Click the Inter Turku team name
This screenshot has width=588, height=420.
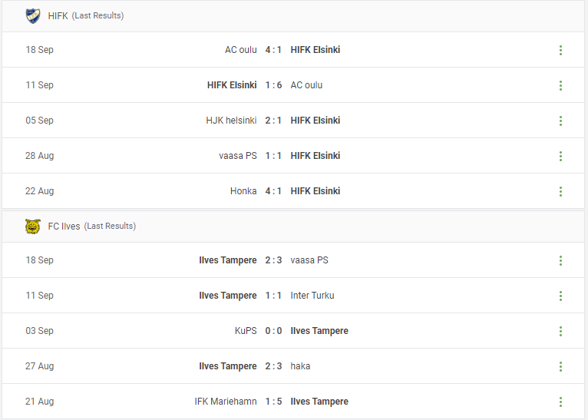click(312, 296)
